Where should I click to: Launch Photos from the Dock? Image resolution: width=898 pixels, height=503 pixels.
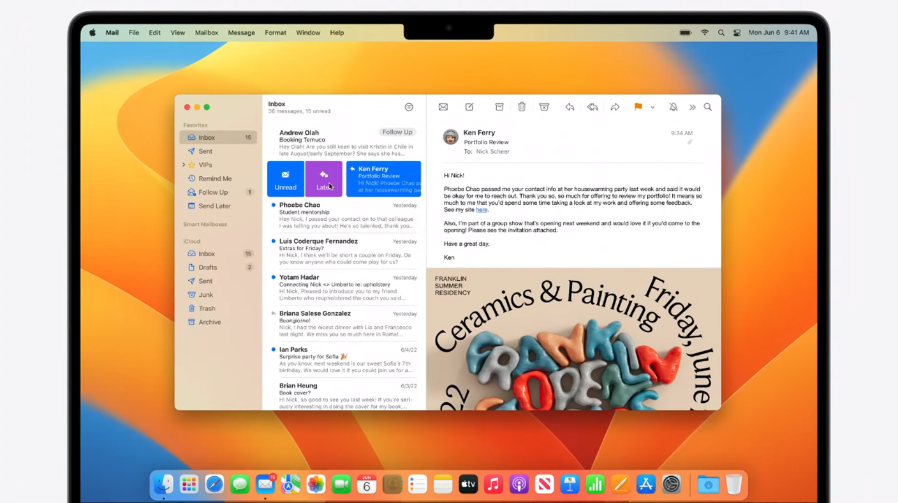(x=316, y=484)
